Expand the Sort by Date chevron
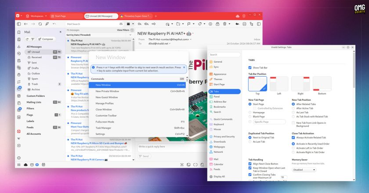Screen dimensions: 369x193 click(130, 35)
